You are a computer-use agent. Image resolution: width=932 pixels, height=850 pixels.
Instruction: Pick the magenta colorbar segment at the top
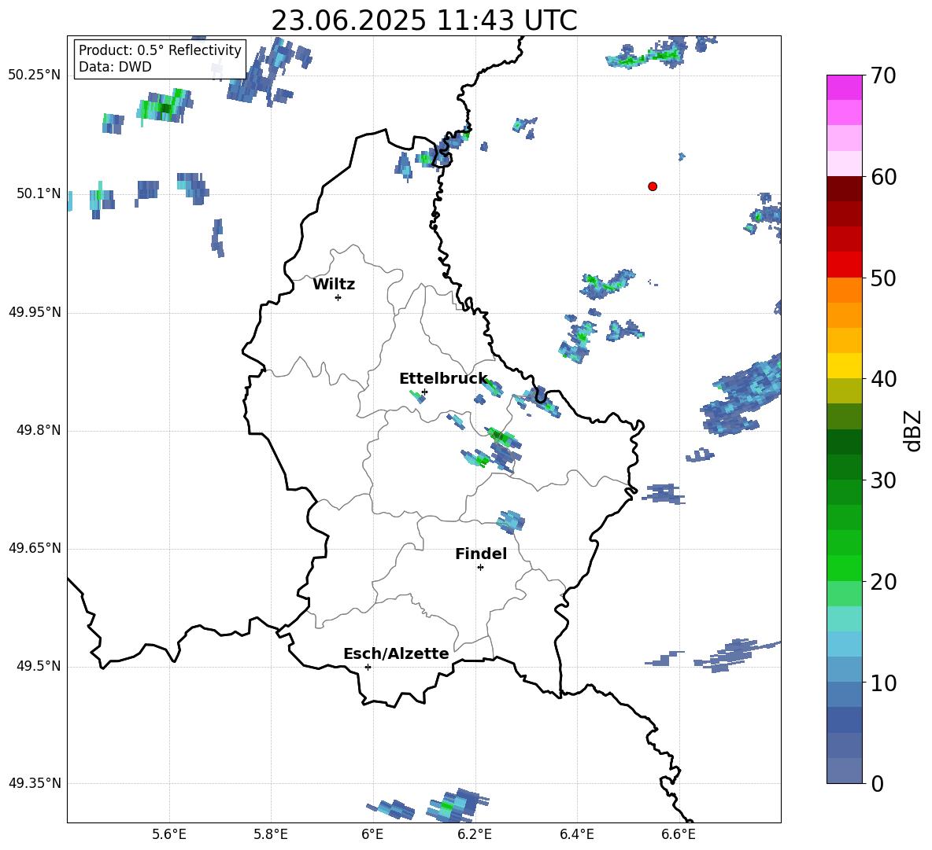pos(844,87)
